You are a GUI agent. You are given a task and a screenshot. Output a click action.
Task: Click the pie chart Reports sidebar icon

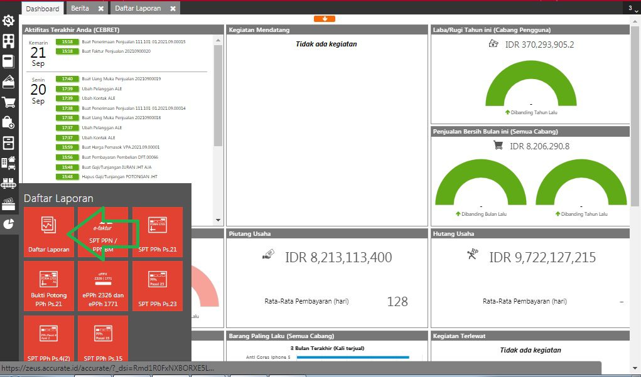(x=9, y=224)
